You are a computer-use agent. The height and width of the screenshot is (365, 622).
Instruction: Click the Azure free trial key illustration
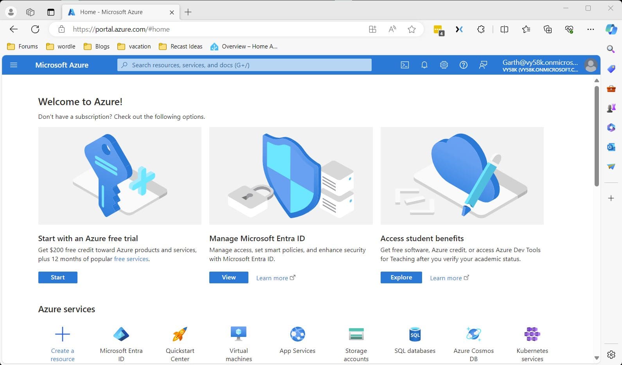[120, 175]
